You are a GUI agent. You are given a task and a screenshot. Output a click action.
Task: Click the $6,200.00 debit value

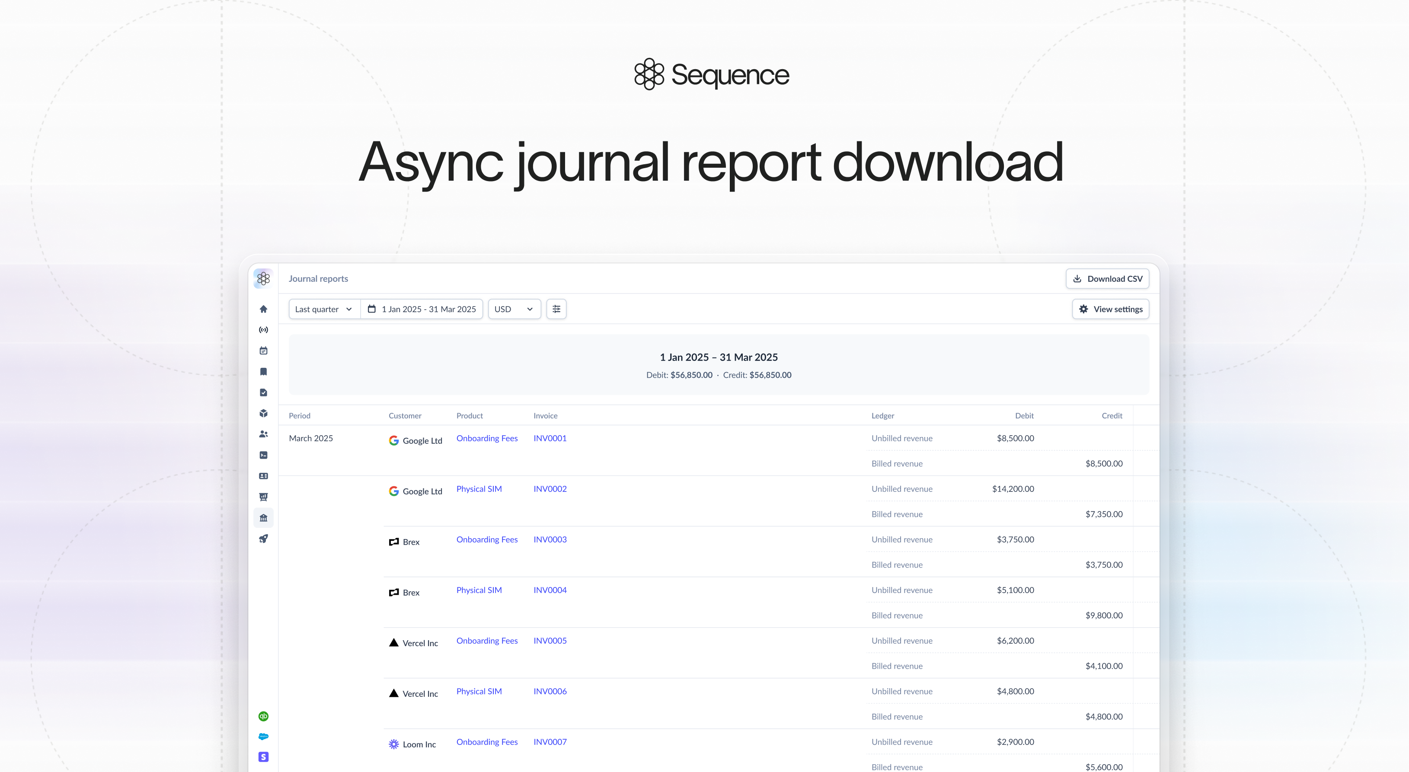pos(1015,640)
